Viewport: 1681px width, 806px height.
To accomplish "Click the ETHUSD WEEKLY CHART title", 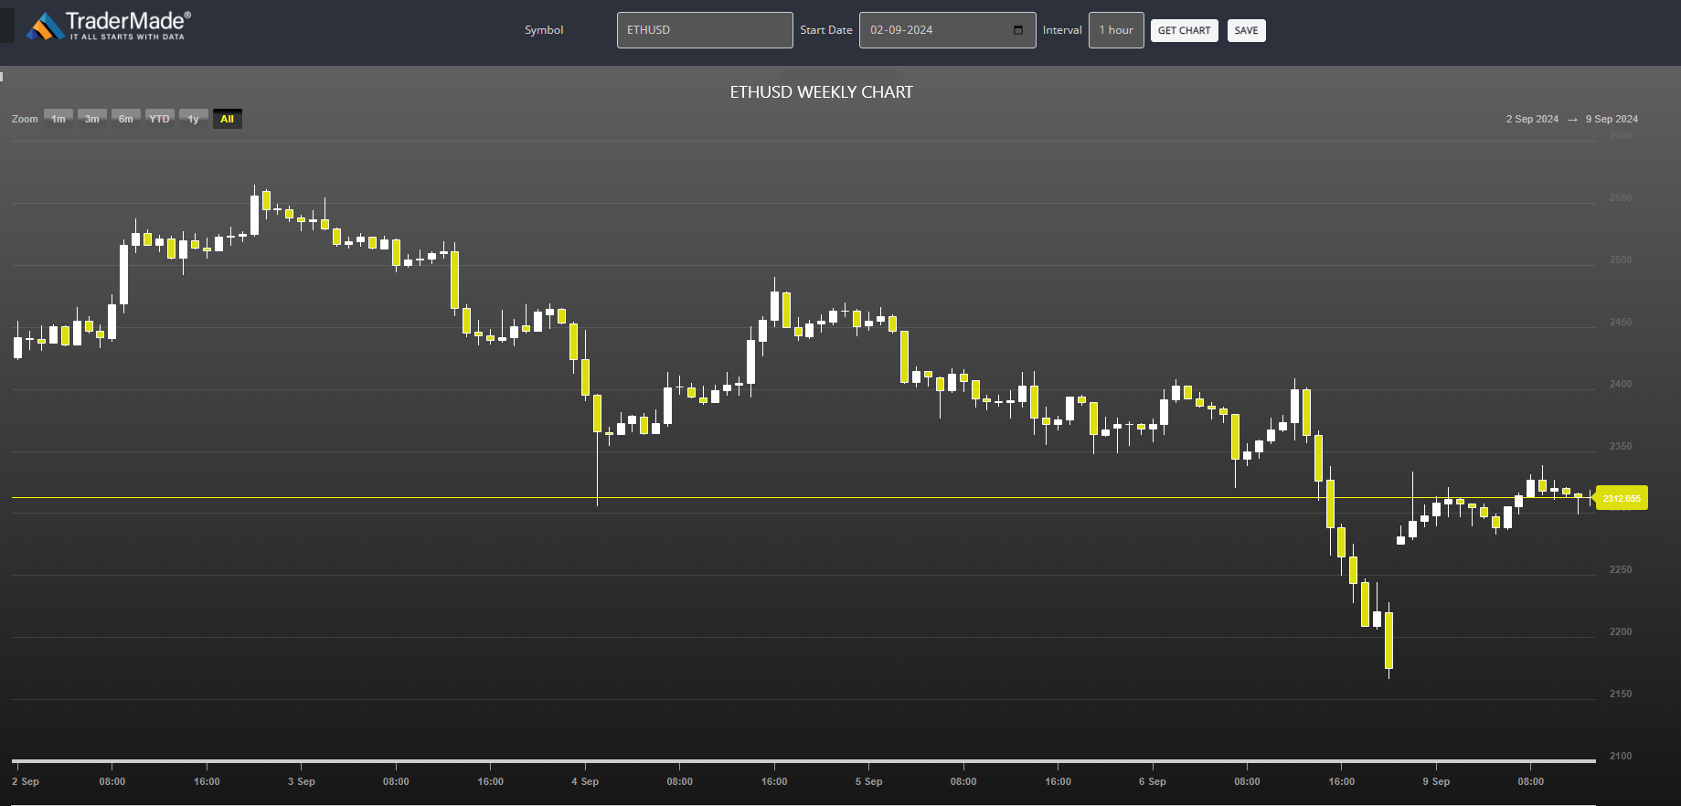I will [x=821, y=92].
